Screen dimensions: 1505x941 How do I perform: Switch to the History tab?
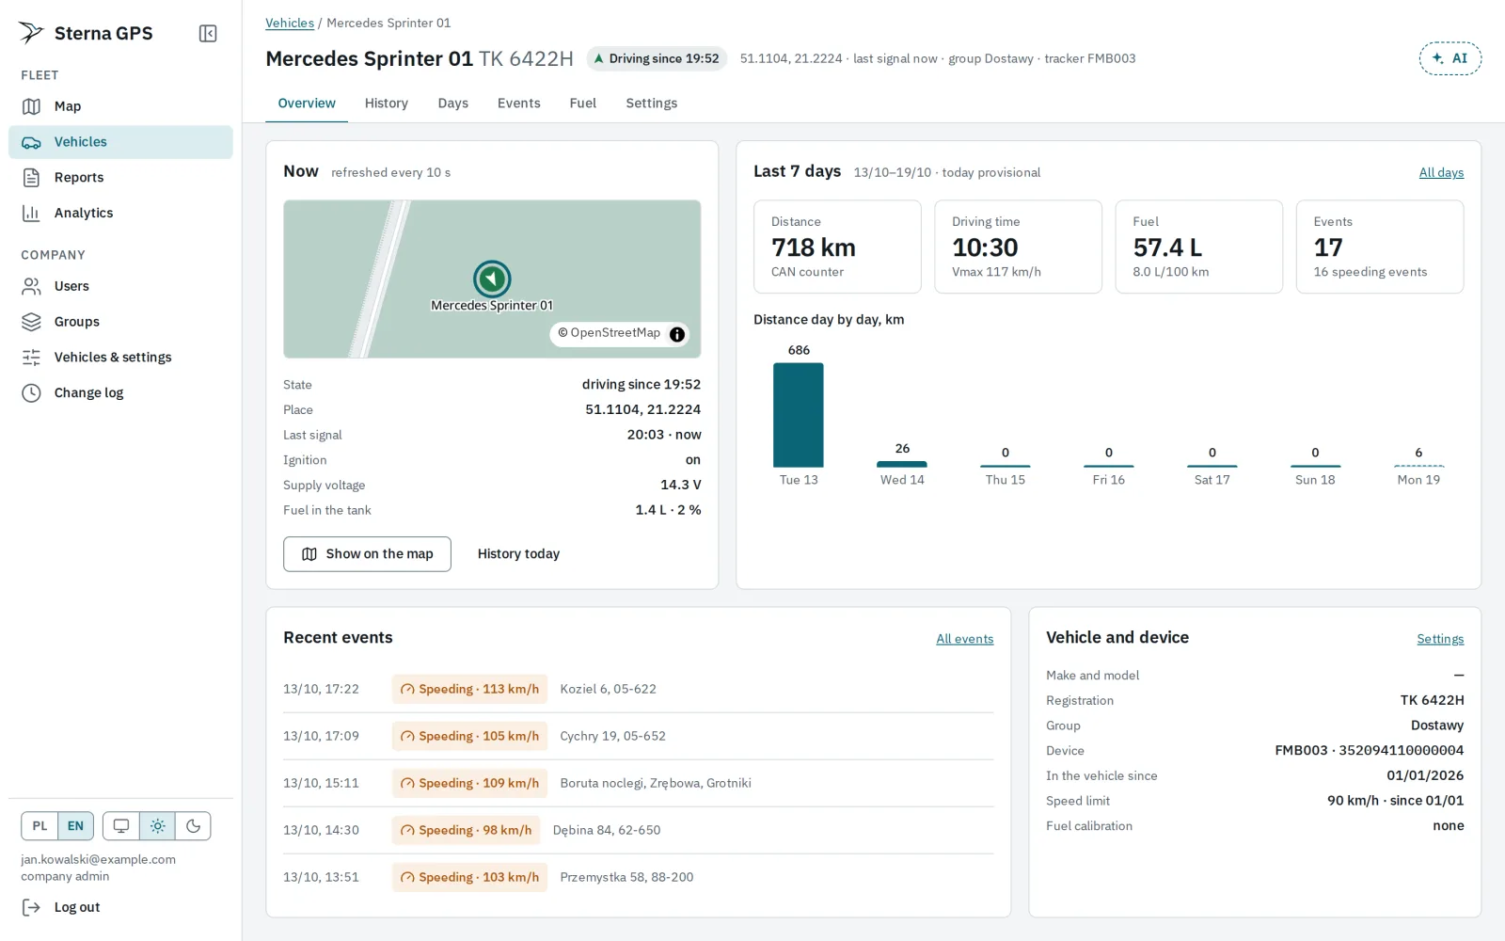click(x=387, y=104)
